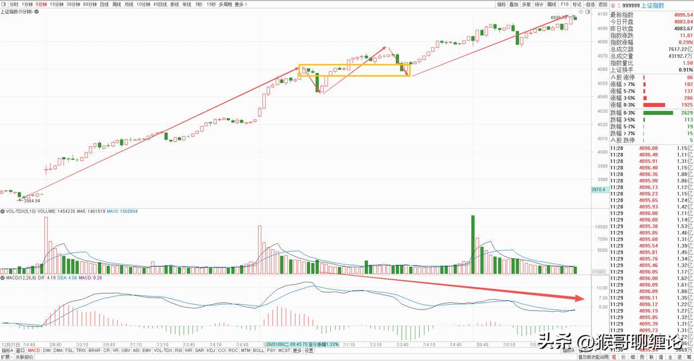Select the 笔 tab in bottom-right
The width and height of the screenshot is (694, 361).
[x=614, y=357]
